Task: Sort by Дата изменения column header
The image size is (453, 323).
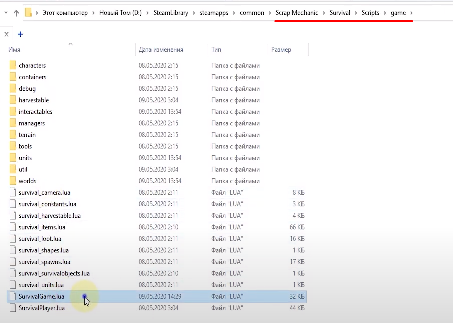Action: pos(161,49)
